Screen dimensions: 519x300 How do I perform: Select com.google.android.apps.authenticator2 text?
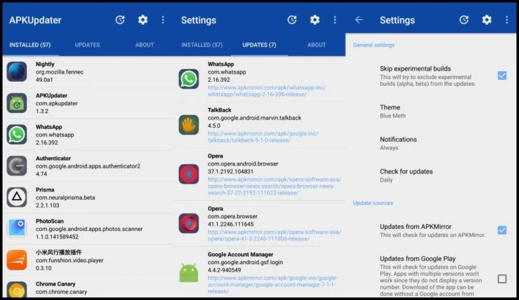(88, 166)
